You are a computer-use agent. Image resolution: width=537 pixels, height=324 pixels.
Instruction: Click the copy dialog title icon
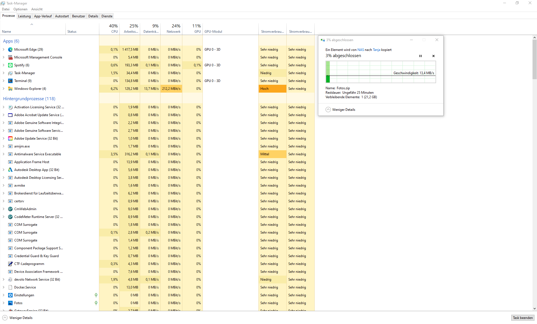click(x=323, y=40)
